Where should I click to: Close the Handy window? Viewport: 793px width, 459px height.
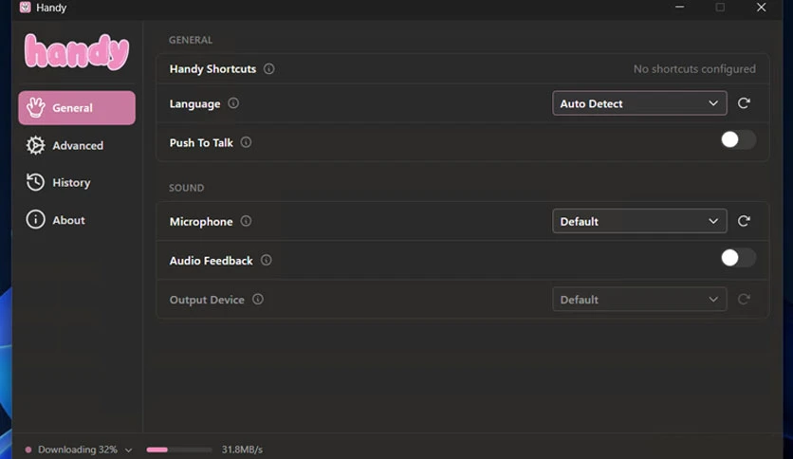[x=761, y=7]
